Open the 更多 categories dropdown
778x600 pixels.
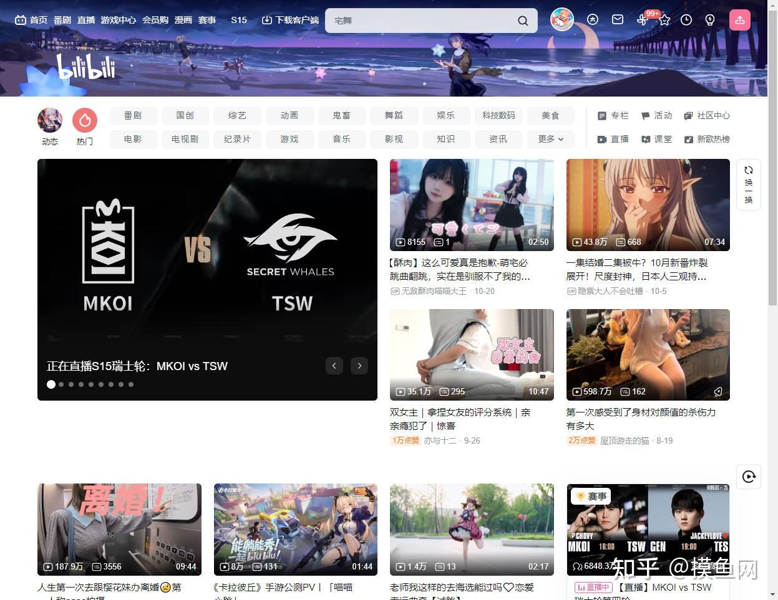pos(550,139)
